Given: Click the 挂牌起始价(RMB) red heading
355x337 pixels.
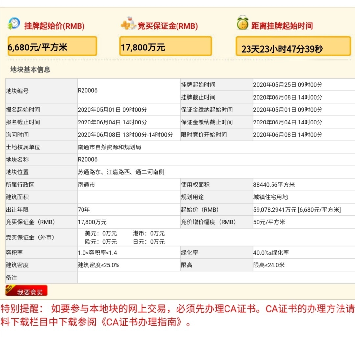Looking at the screenshot, I should 54,26.
